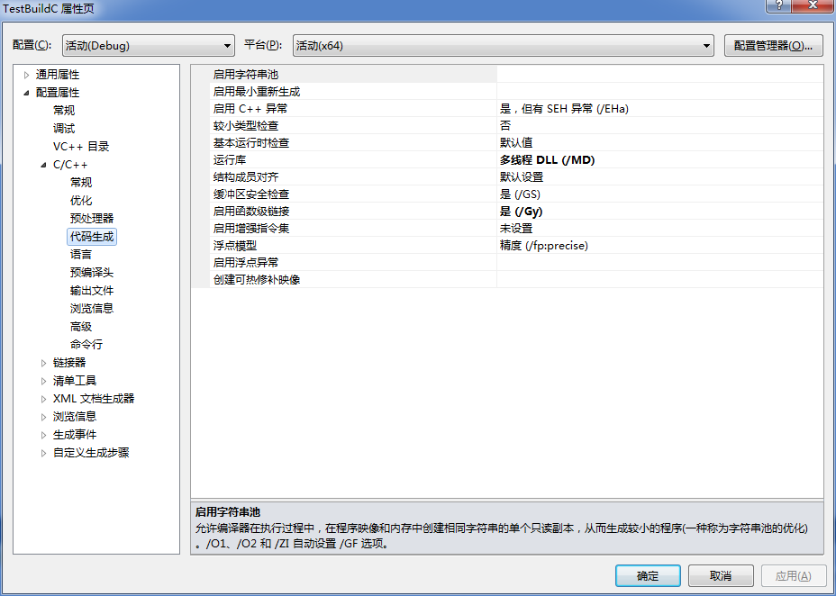The width and height of the screenshot is (836, 596).
Task: Click the 浮点模型 property name
Action: point(234,245)
